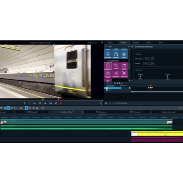The image size is (183, 183).
Task: Click the play button in preview transport
Action: 45,103
